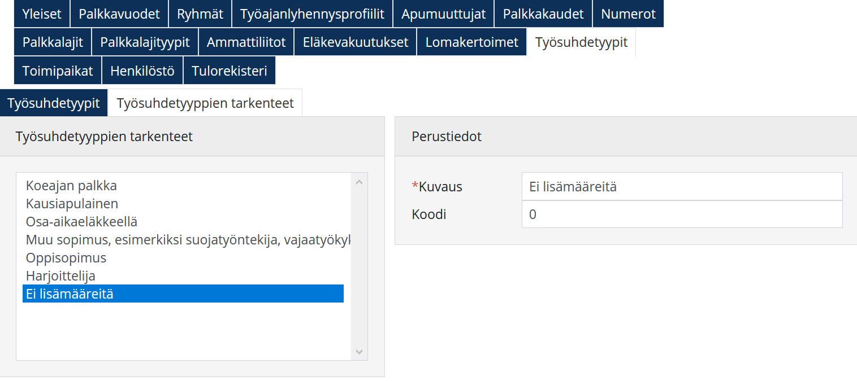Open the Eläkevakuutukset tab

[x=356, y=42]
